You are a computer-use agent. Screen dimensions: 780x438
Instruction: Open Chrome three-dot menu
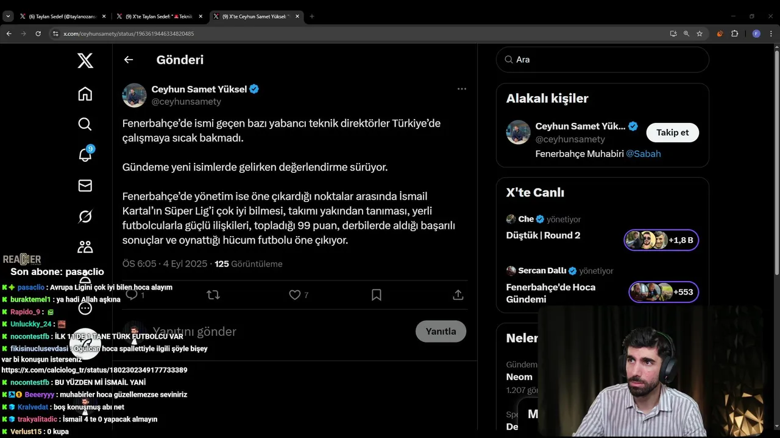[x=771, y=33]
